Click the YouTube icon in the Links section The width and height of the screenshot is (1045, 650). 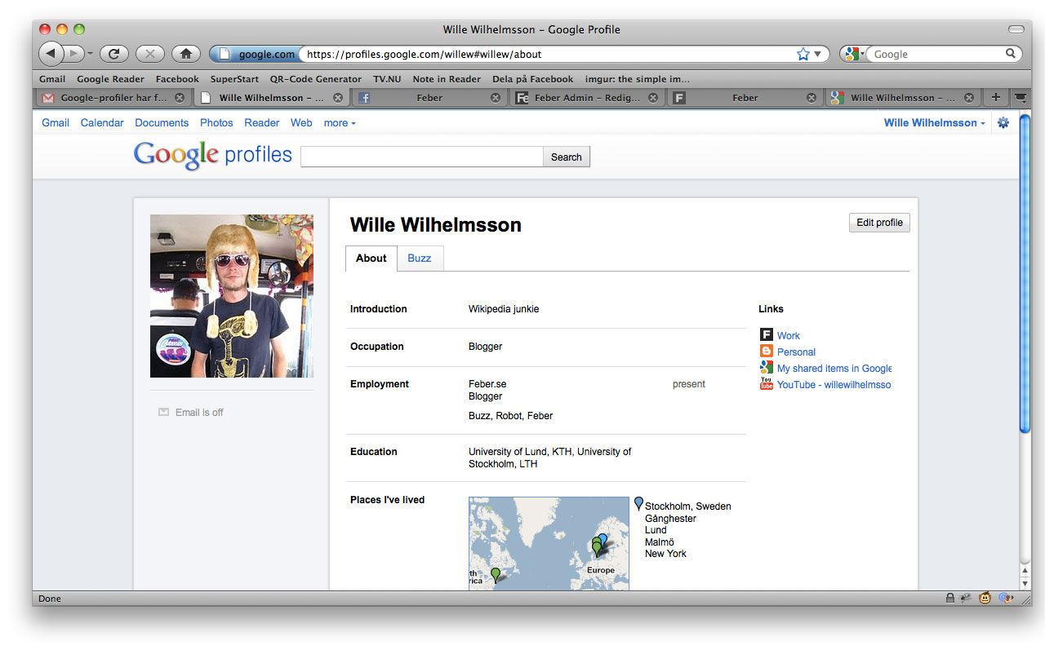point(766,383)
